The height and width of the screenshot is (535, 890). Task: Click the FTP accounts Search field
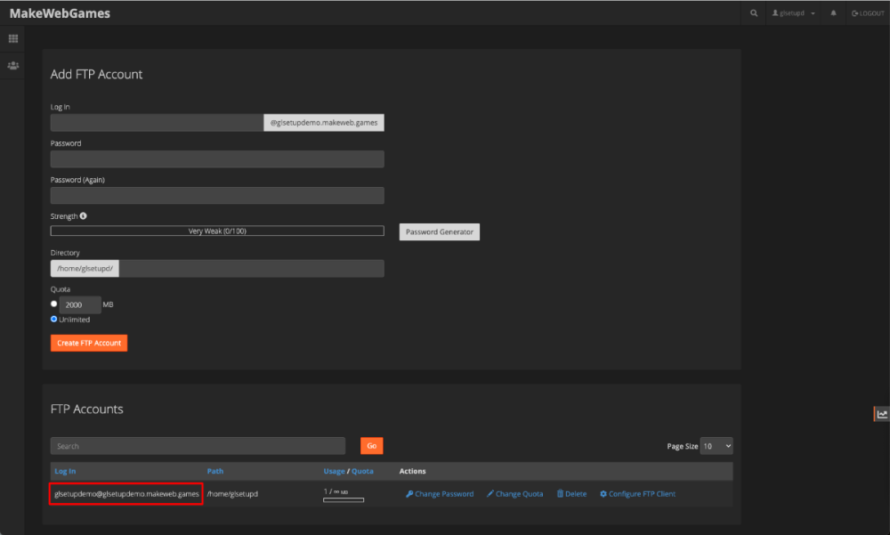[198, 446]
